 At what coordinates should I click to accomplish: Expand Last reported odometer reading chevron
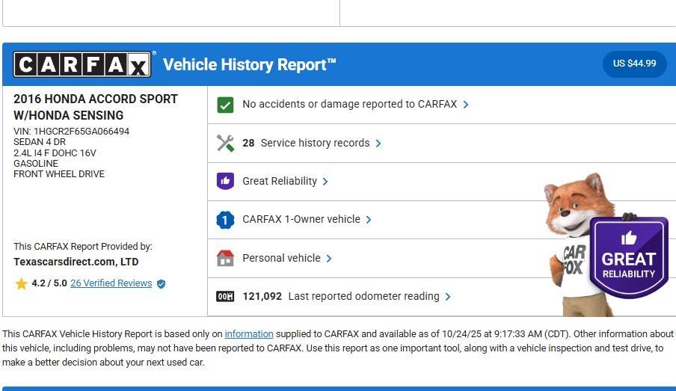pos(448,297)
